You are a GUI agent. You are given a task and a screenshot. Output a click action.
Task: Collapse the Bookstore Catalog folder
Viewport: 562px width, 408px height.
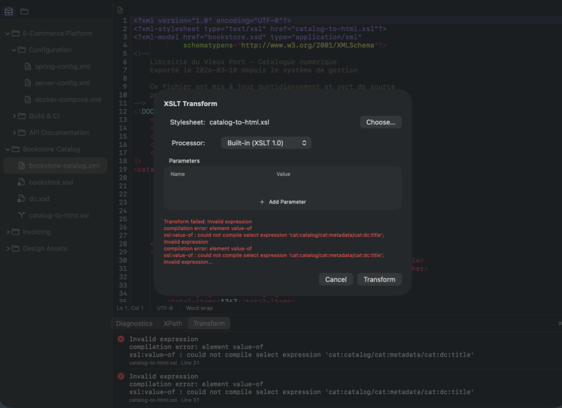click(9, 149)
